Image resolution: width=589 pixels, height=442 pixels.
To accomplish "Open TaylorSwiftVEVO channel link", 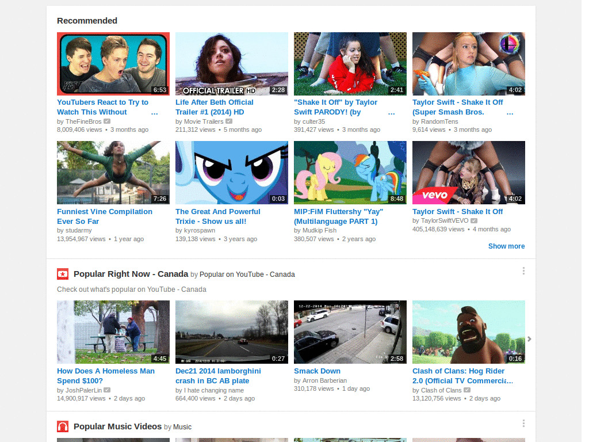I will 445,220.
